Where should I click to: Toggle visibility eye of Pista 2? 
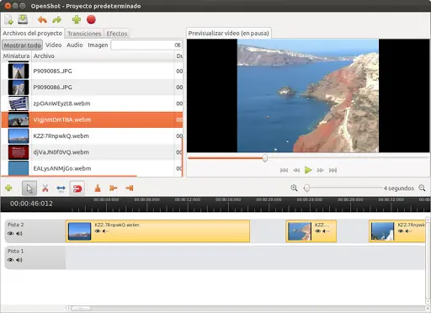pos(11,233)
